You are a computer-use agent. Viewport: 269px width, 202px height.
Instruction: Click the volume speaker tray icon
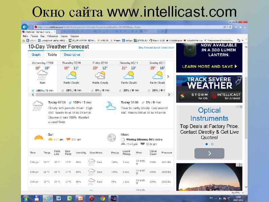tap(220, 199)
